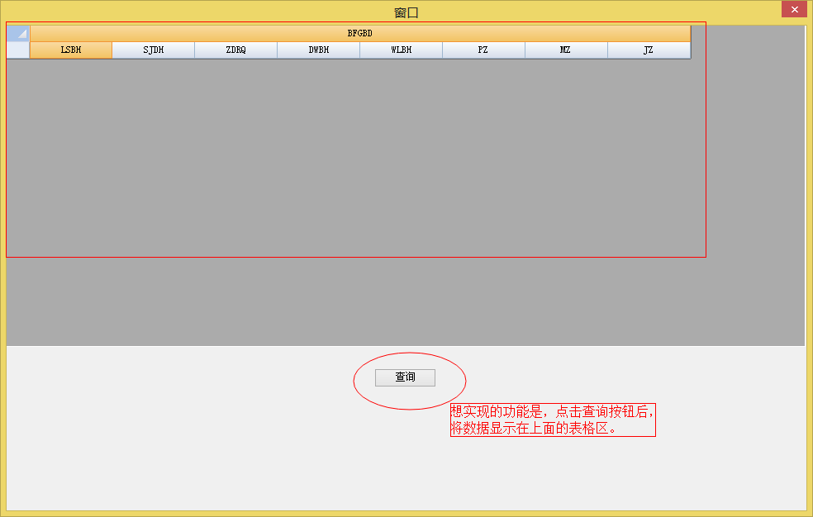Close the 窗口 window

794,9
